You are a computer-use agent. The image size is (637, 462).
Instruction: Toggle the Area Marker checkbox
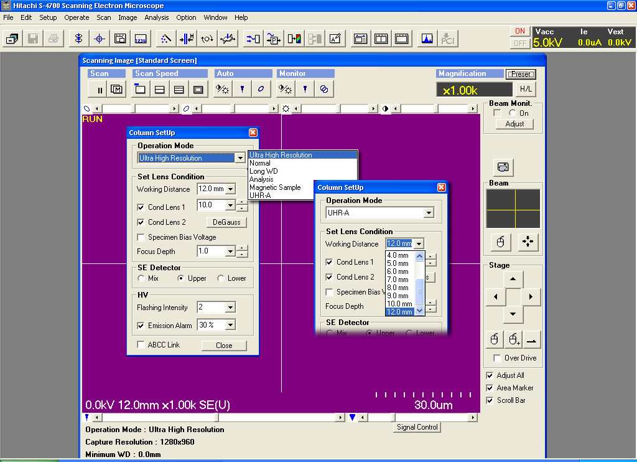490,389
